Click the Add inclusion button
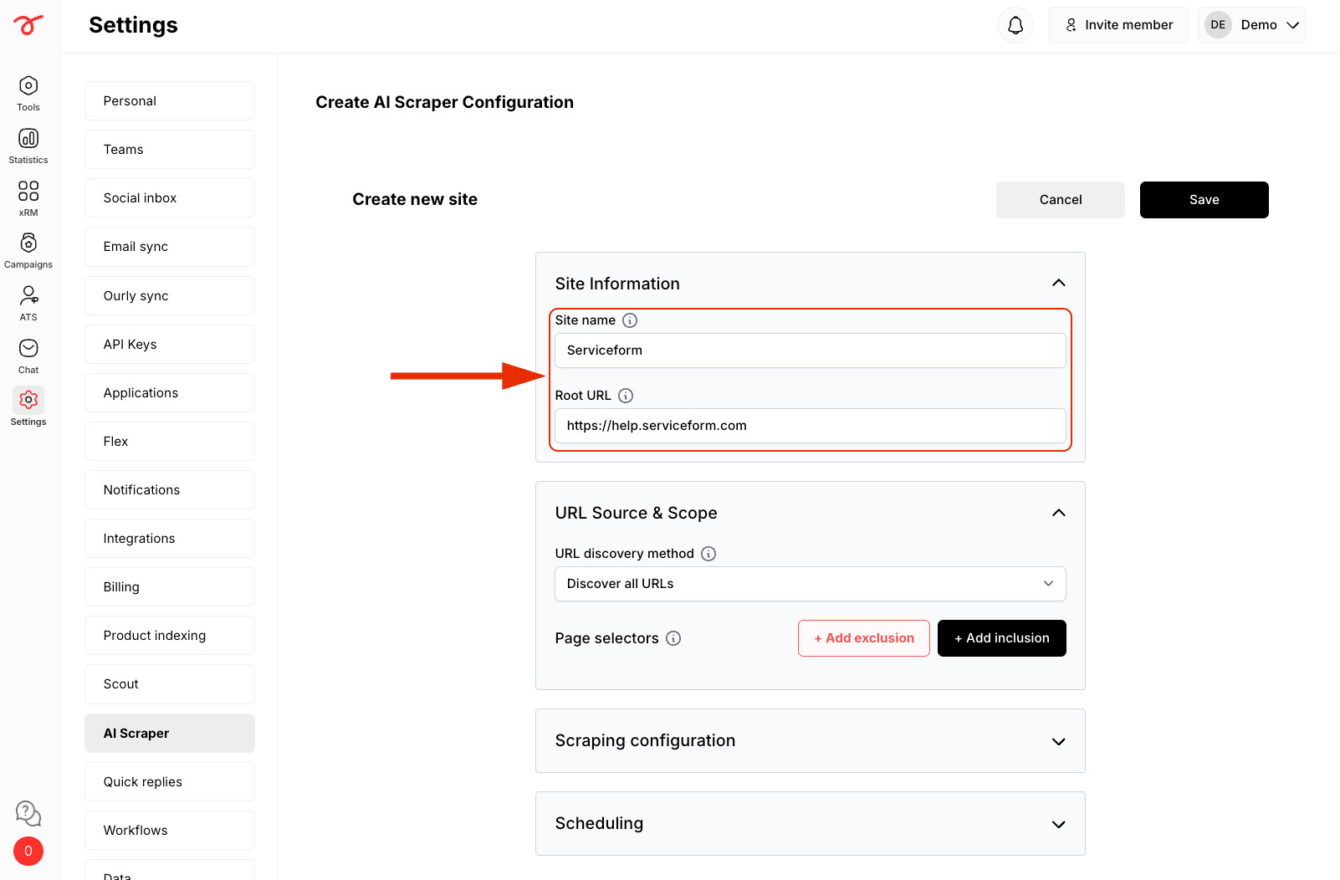Image resolution: width=1340 pixels, height=880 pixels. 1002,638
